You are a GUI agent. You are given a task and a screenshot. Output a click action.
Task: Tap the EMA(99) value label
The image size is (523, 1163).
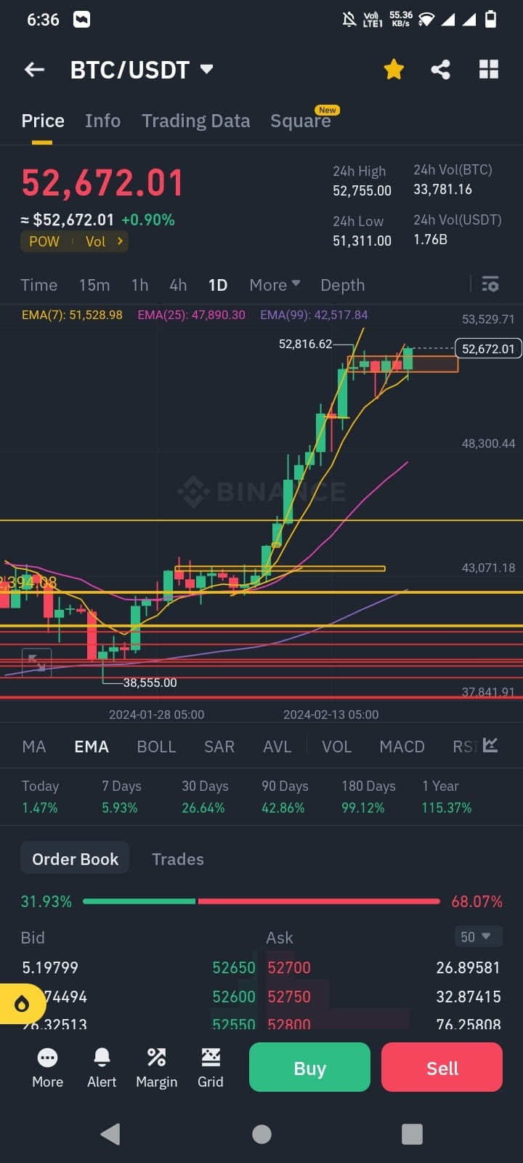[x=314, y=315]
